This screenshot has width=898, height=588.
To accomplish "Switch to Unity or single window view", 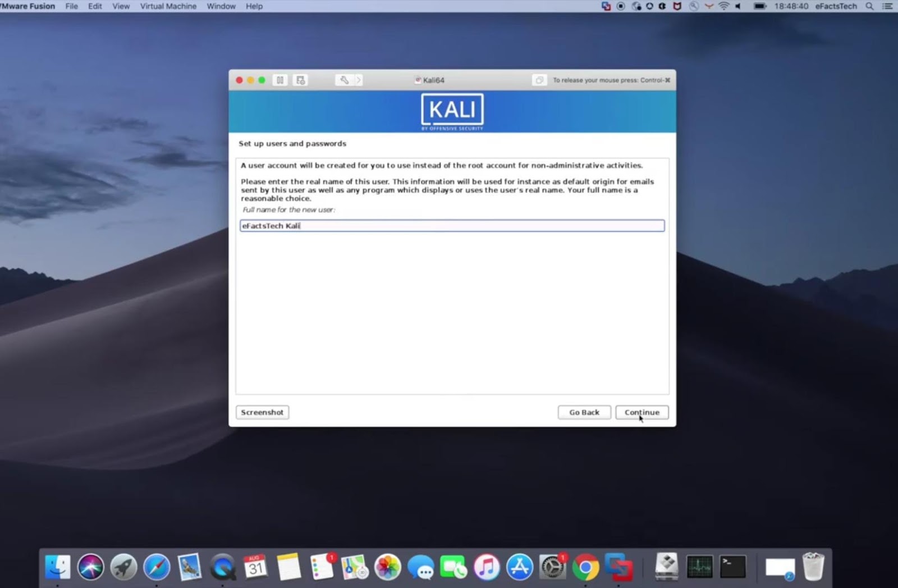I will 539,80.
